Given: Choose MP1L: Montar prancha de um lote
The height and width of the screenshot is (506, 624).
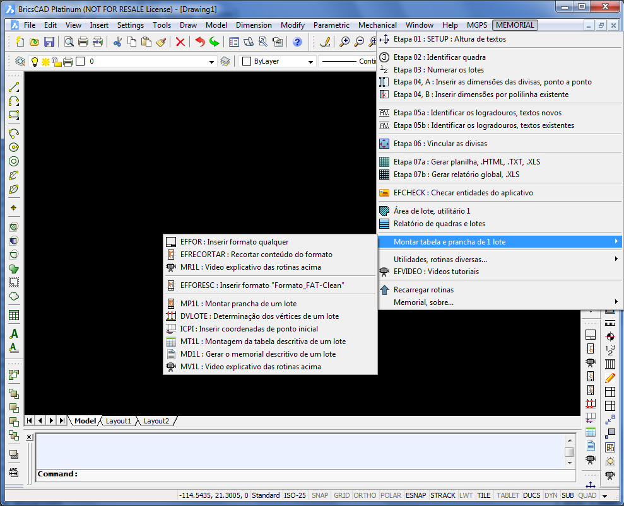Looking at the screenshot, I should coord(238,304).
